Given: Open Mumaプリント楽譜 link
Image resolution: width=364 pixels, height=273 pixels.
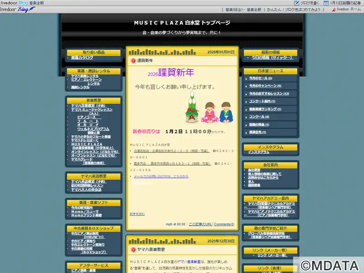Looking at the screenshot, I should point(86,215).
